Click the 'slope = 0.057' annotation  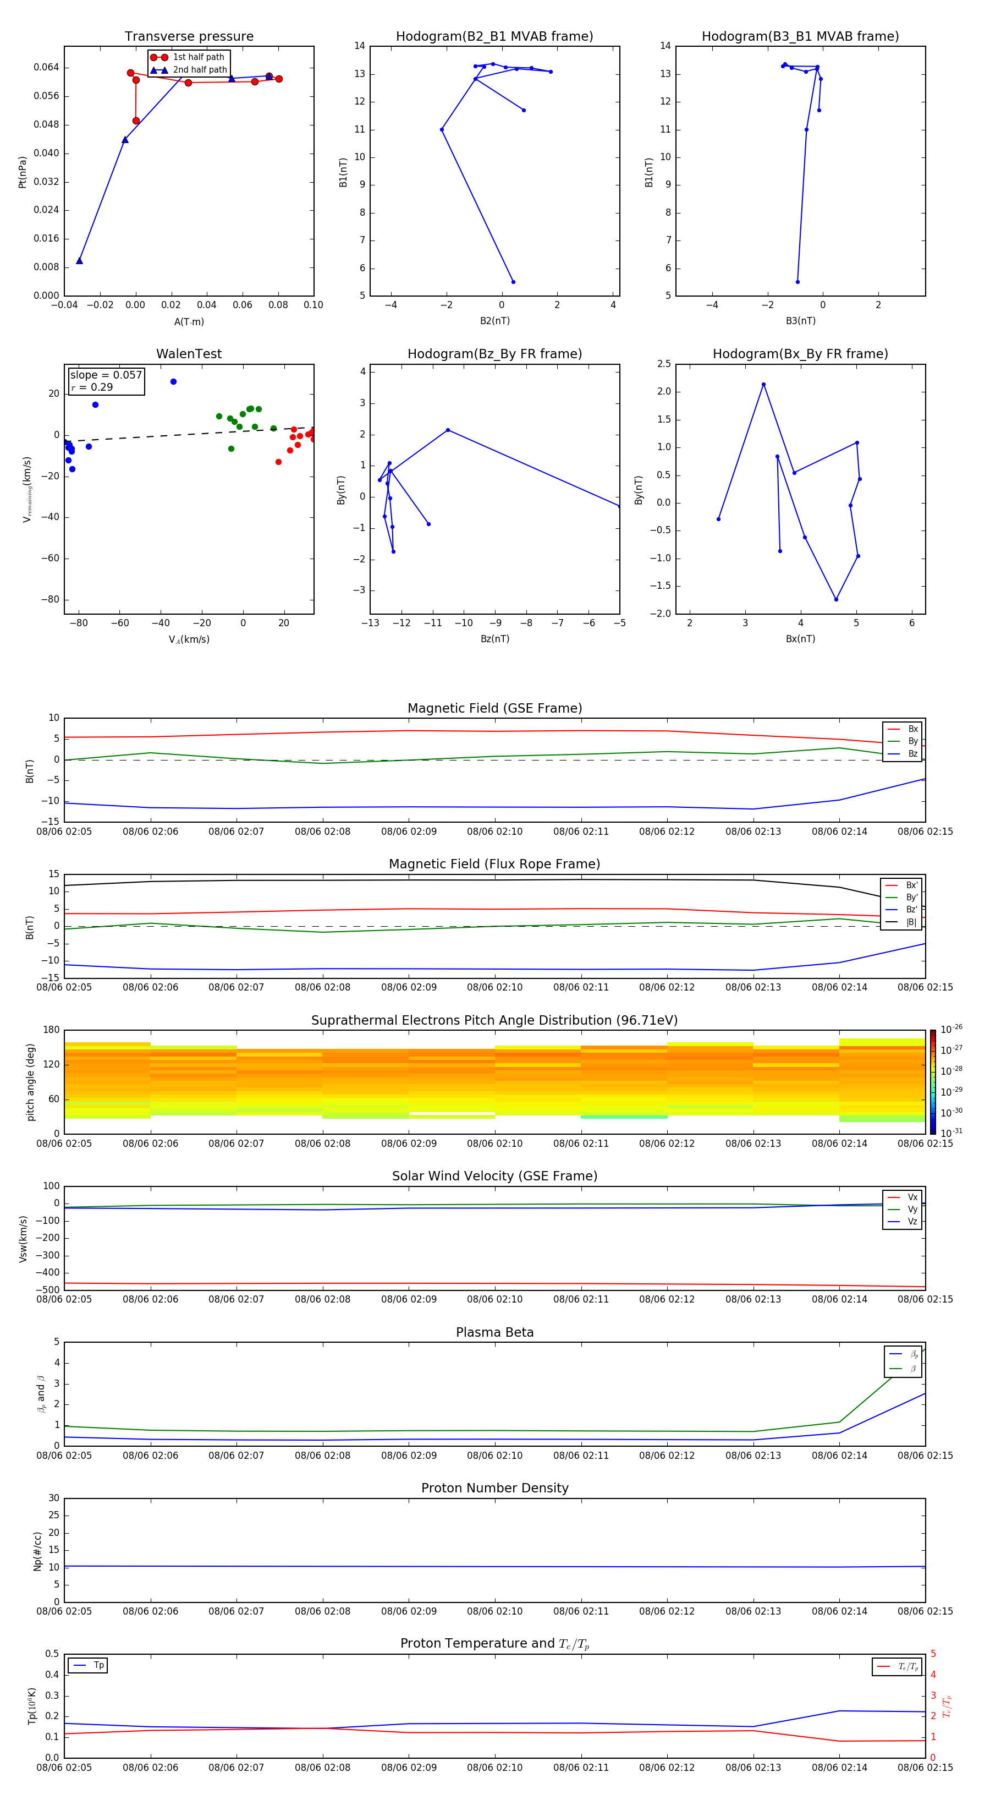coord(106,375)
